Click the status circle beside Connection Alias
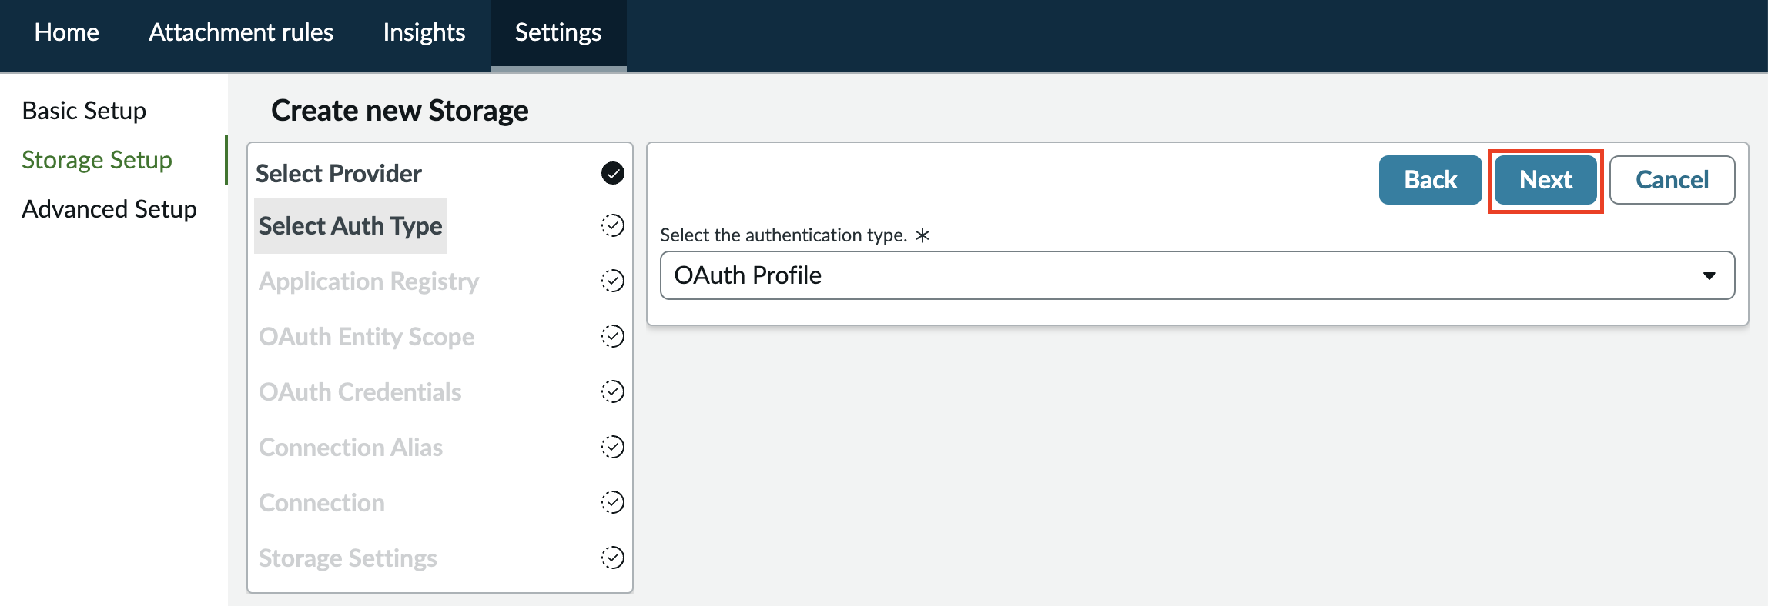Screen dimensions: 1768x606 point(613,447)
